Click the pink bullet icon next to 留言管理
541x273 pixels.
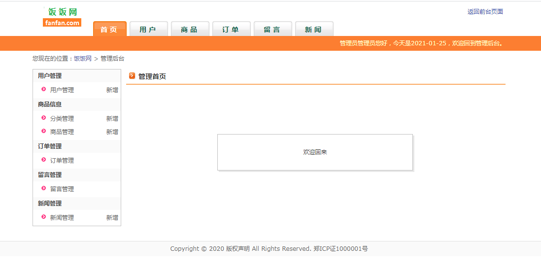(43, 188)
